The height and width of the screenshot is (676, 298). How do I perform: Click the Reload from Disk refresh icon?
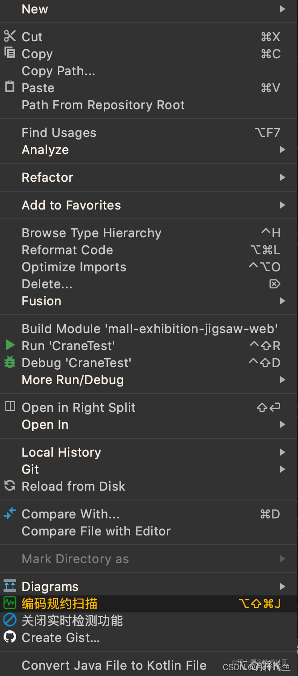10,485
